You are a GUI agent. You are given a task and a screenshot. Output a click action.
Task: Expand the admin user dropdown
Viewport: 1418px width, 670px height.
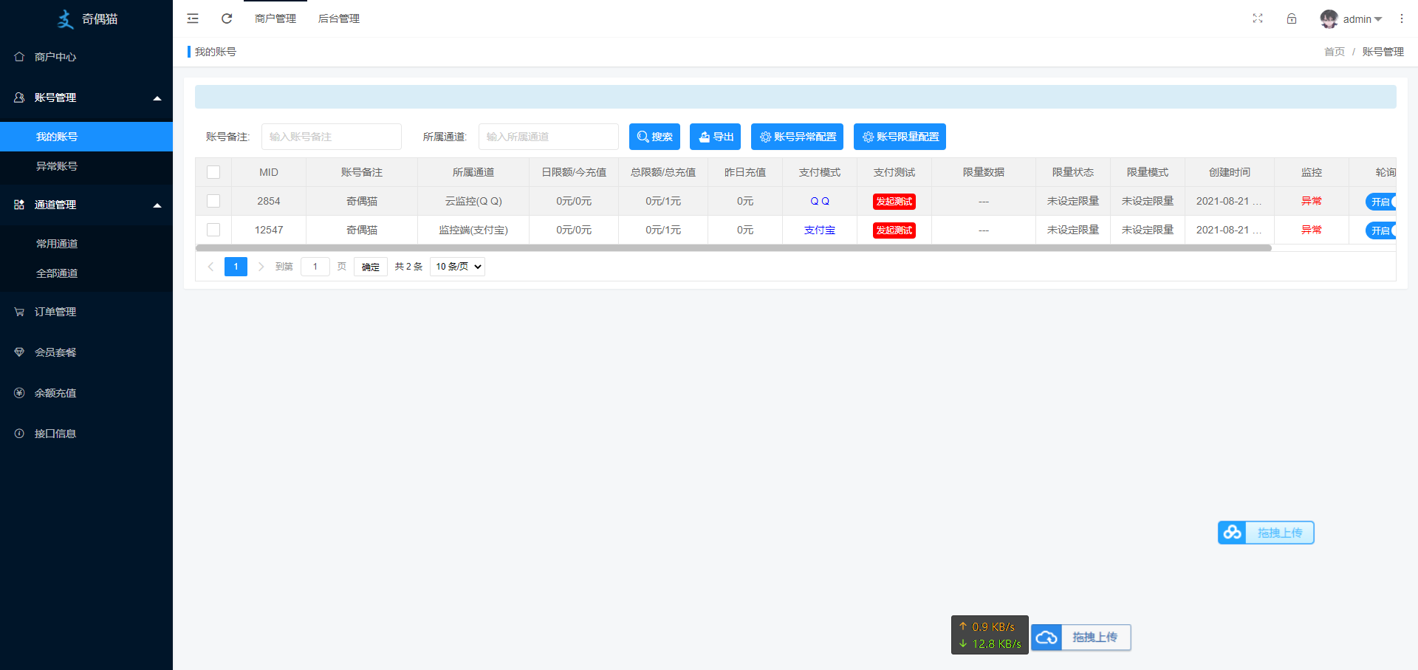[x=1363, y=19]
